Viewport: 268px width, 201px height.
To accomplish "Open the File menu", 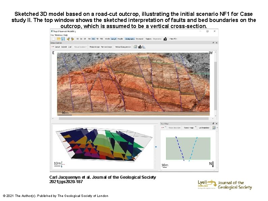I will (x=52, y=35).
